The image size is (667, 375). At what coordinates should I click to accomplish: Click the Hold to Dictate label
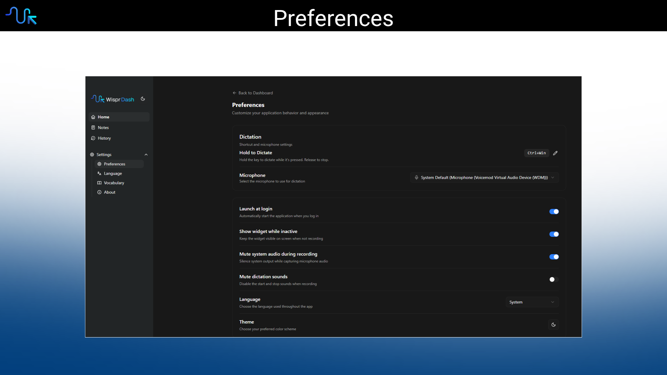256,152
